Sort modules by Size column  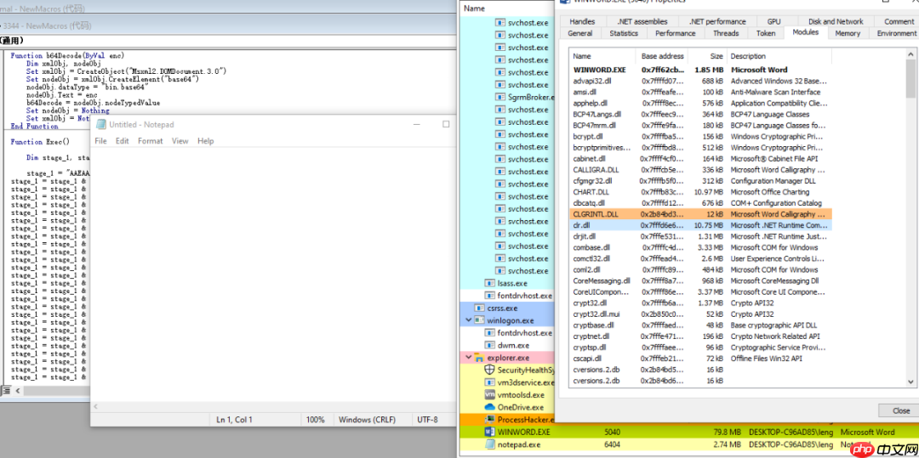click(707, 56)
